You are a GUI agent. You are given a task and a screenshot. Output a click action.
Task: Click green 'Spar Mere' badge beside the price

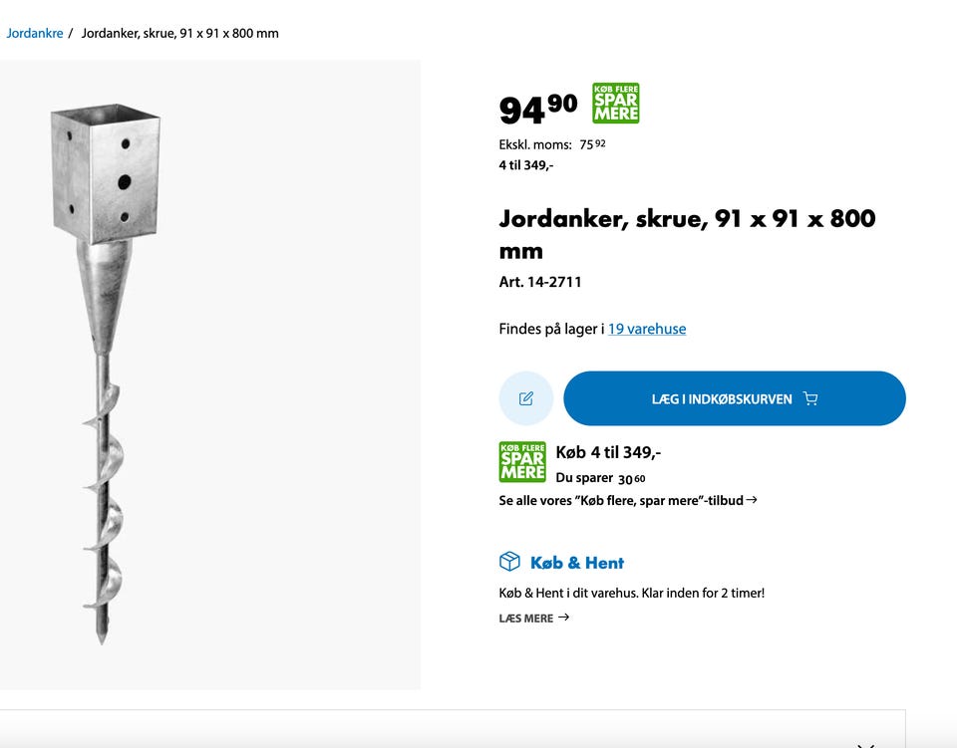pos(615,103)
